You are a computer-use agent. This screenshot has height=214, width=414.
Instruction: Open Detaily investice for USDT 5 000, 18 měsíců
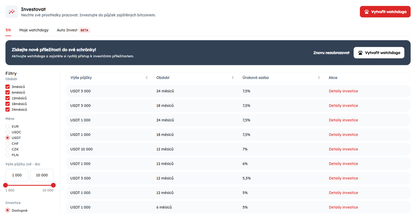[x=343, y=106]
